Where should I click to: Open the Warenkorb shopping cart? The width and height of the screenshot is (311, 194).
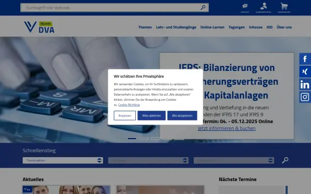point(284,8)
